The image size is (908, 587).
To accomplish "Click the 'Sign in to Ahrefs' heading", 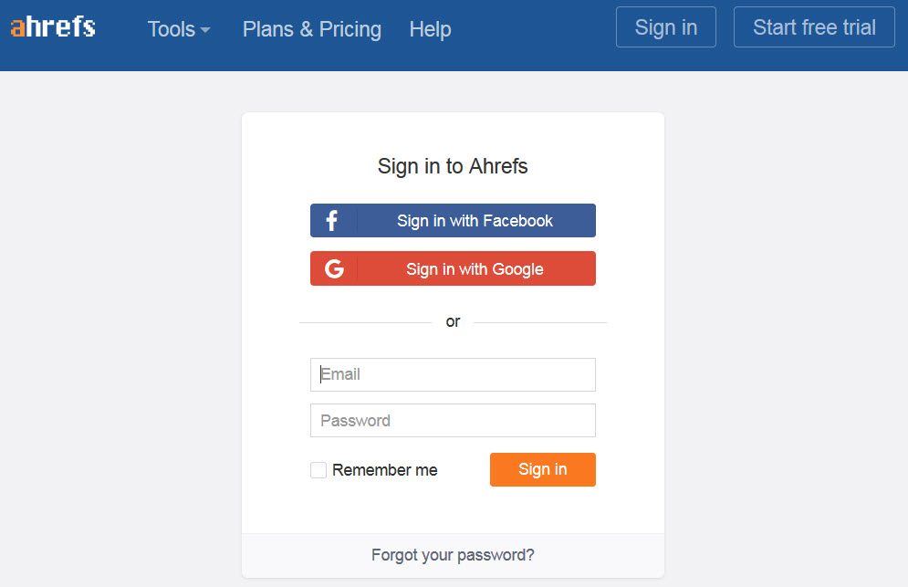I will coord(453,166).
